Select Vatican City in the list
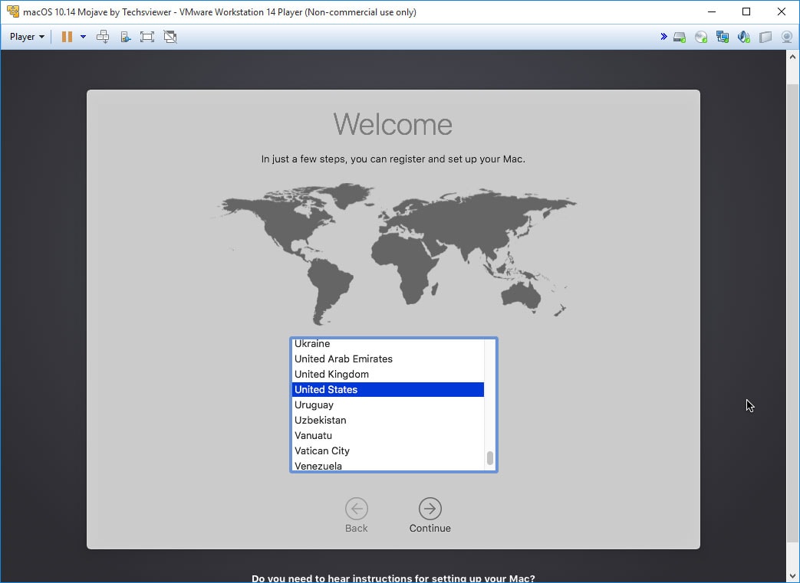Viewport: 800px width, 583px height. point(322,450)
